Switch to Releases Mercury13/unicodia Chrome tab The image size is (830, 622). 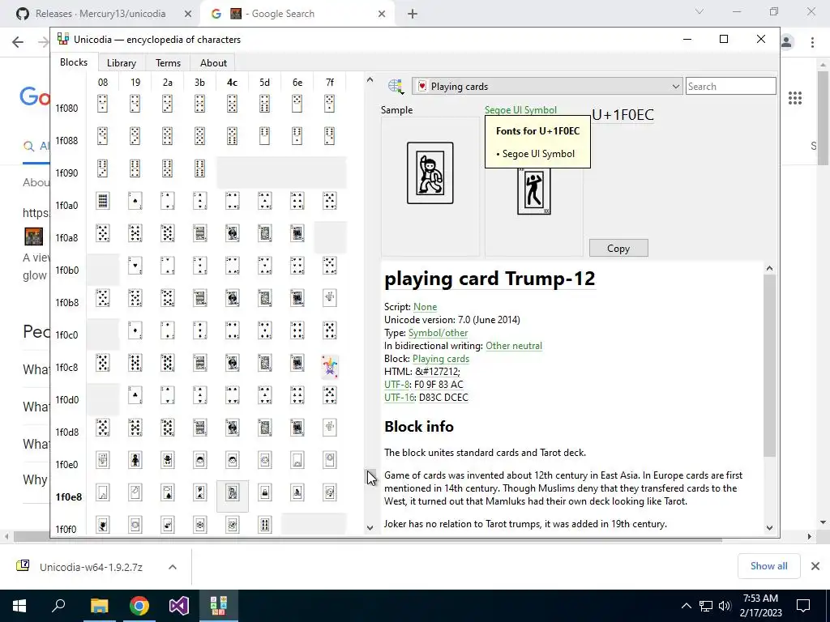click(101, 14)
